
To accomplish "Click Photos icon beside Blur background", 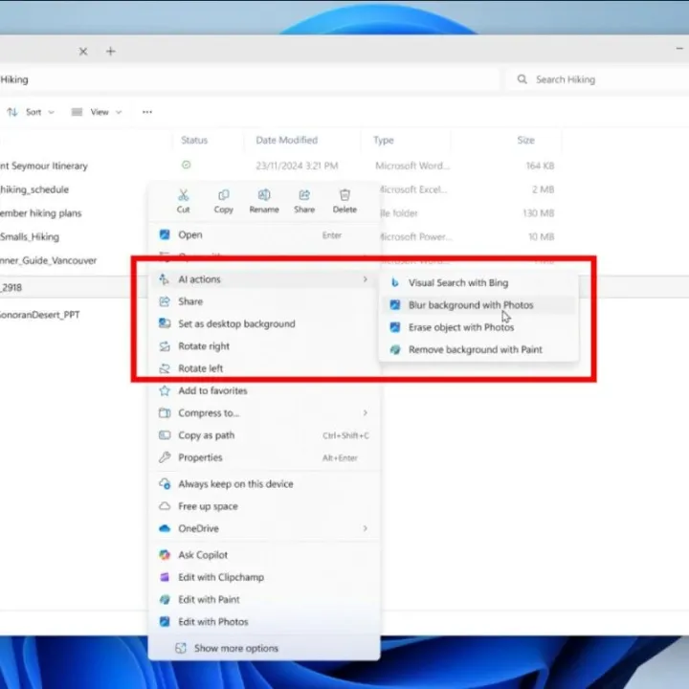I will click(395, 305).
